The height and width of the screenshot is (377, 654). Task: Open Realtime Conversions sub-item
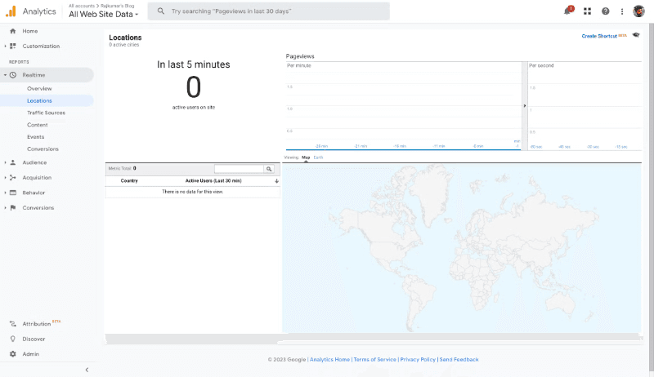pyautogui.click(x=43, y=149)
